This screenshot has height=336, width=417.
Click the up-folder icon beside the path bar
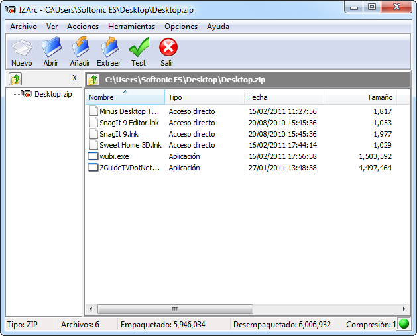[93, 80]
